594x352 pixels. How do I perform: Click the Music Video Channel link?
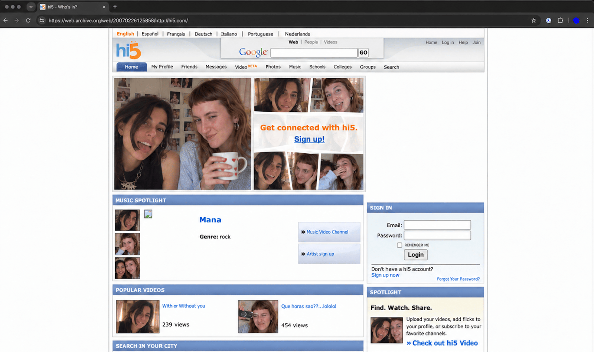point(327,232)
